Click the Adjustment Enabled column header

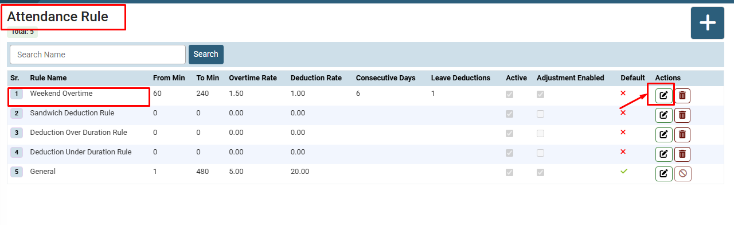click(x=571, y=78)
